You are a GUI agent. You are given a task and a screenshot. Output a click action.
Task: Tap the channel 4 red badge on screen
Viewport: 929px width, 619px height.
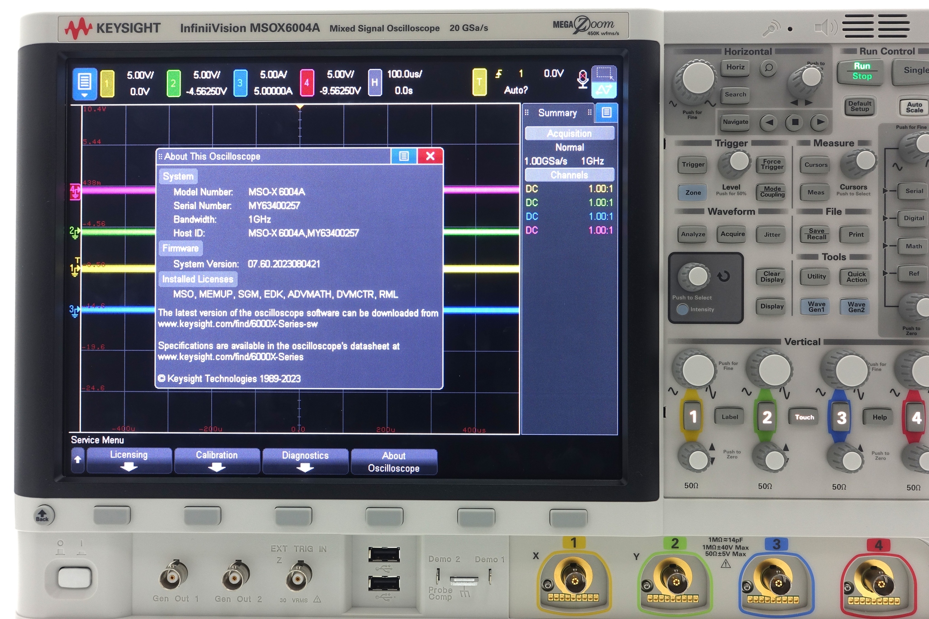307,83
